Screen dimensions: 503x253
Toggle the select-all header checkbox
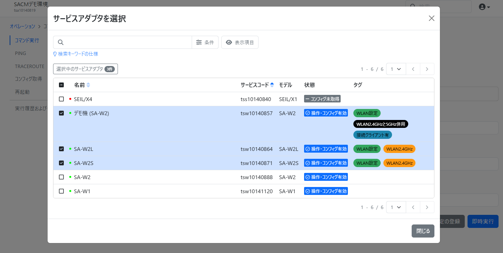tap(61, 85)
